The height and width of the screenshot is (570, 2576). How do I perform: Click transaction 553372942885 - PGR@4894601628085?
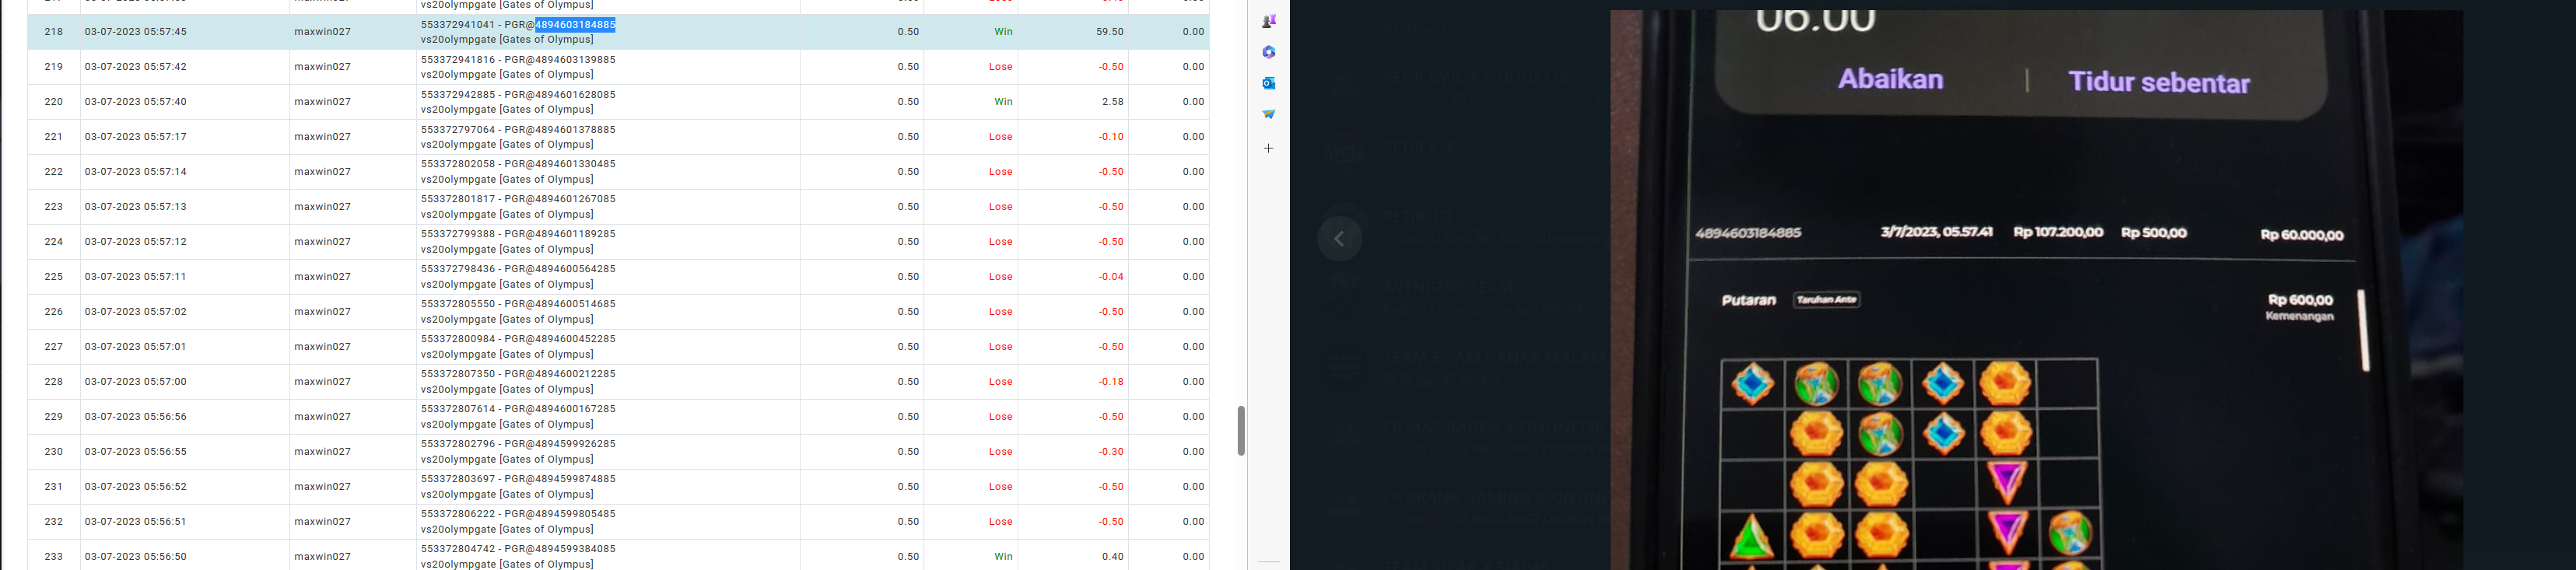click(518, 94)
